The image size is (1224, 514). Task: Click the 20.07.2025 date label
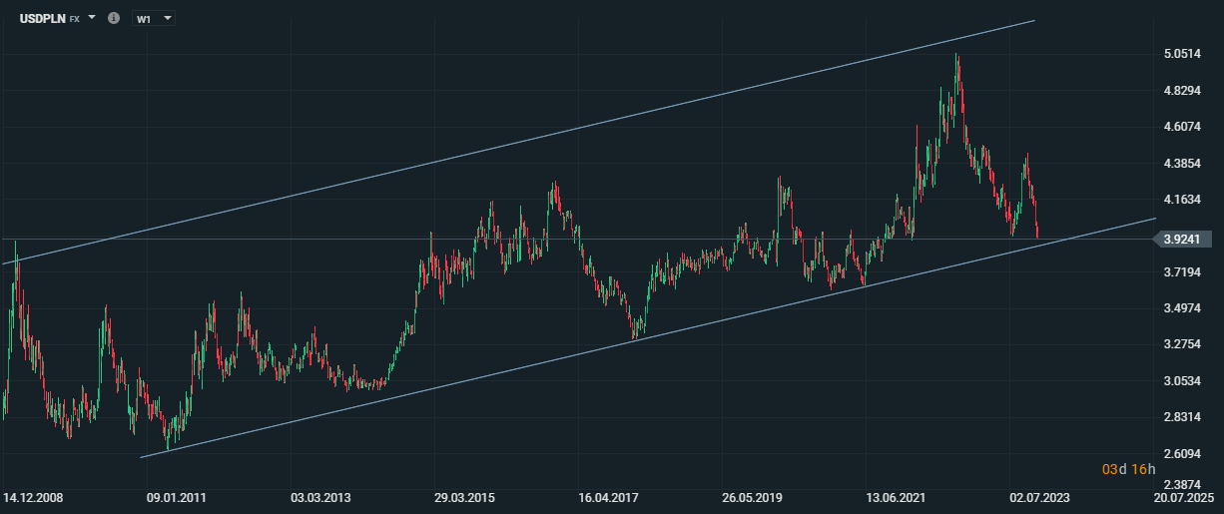(x=1183, y=496)
